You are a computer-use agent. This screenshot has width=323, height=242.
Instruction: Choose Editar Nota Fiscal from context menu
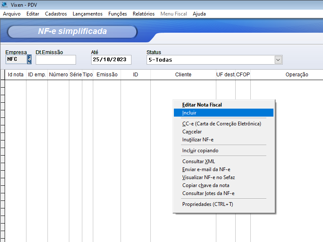(202, 105)
